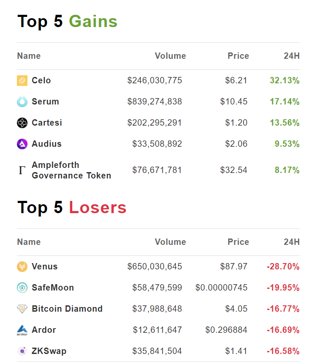Click the Serum droplet icon
This screenshot has width=317, height=362.
click(x=22, y=101)
